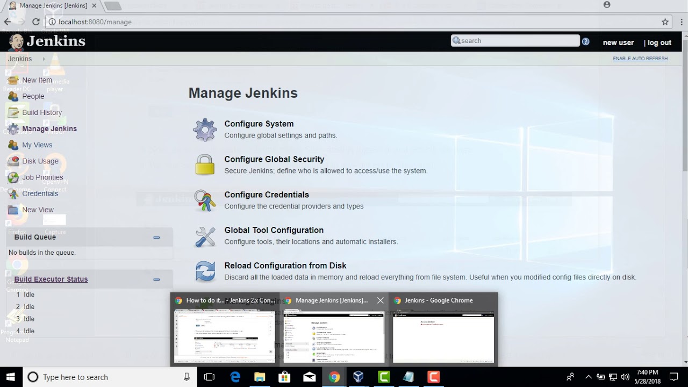Open the My Views link
The width and height of the screenshot is (688, 387).
(x=37, y=145)
